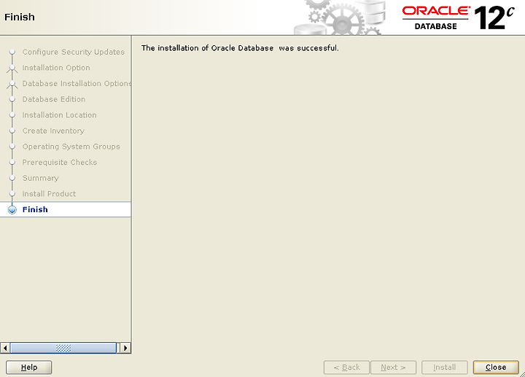Screen dimensions: 525x377
Task: Select the Installation Option step
Action: tap(56, 68)
